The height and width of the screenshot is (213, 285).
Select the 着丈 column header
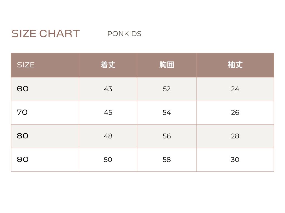[108, 65]
